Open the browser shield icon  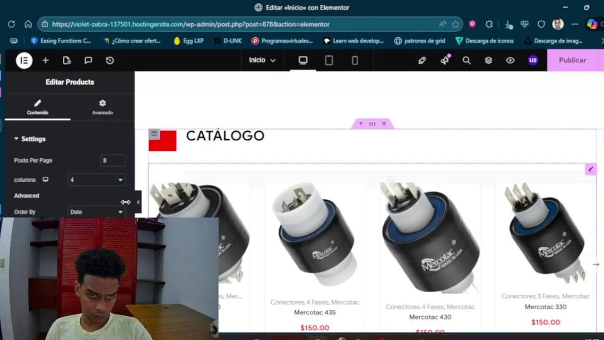click(541, 24)
